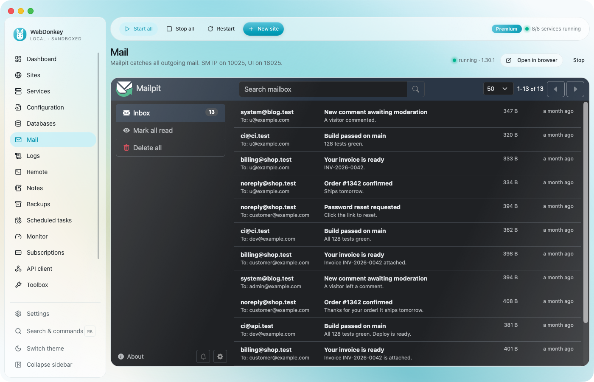This screenshot has height=382, width=594.
Task: Go to next page of messages
Action: click(x=575, y=89)
